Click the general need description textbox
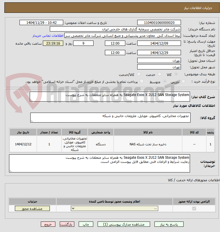220x232 pixels. point(110,97)
